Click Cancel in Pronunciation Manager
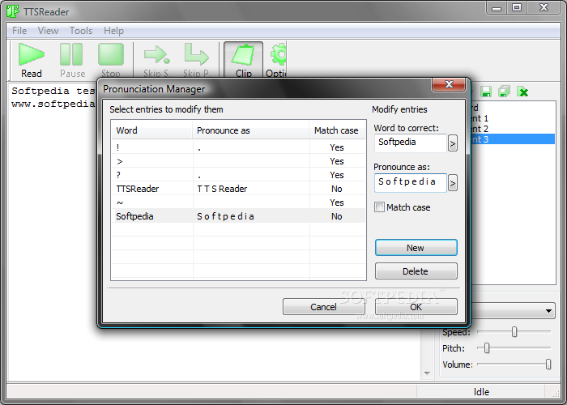Screen dimensions: 567x405 click(x=324, y=307)
